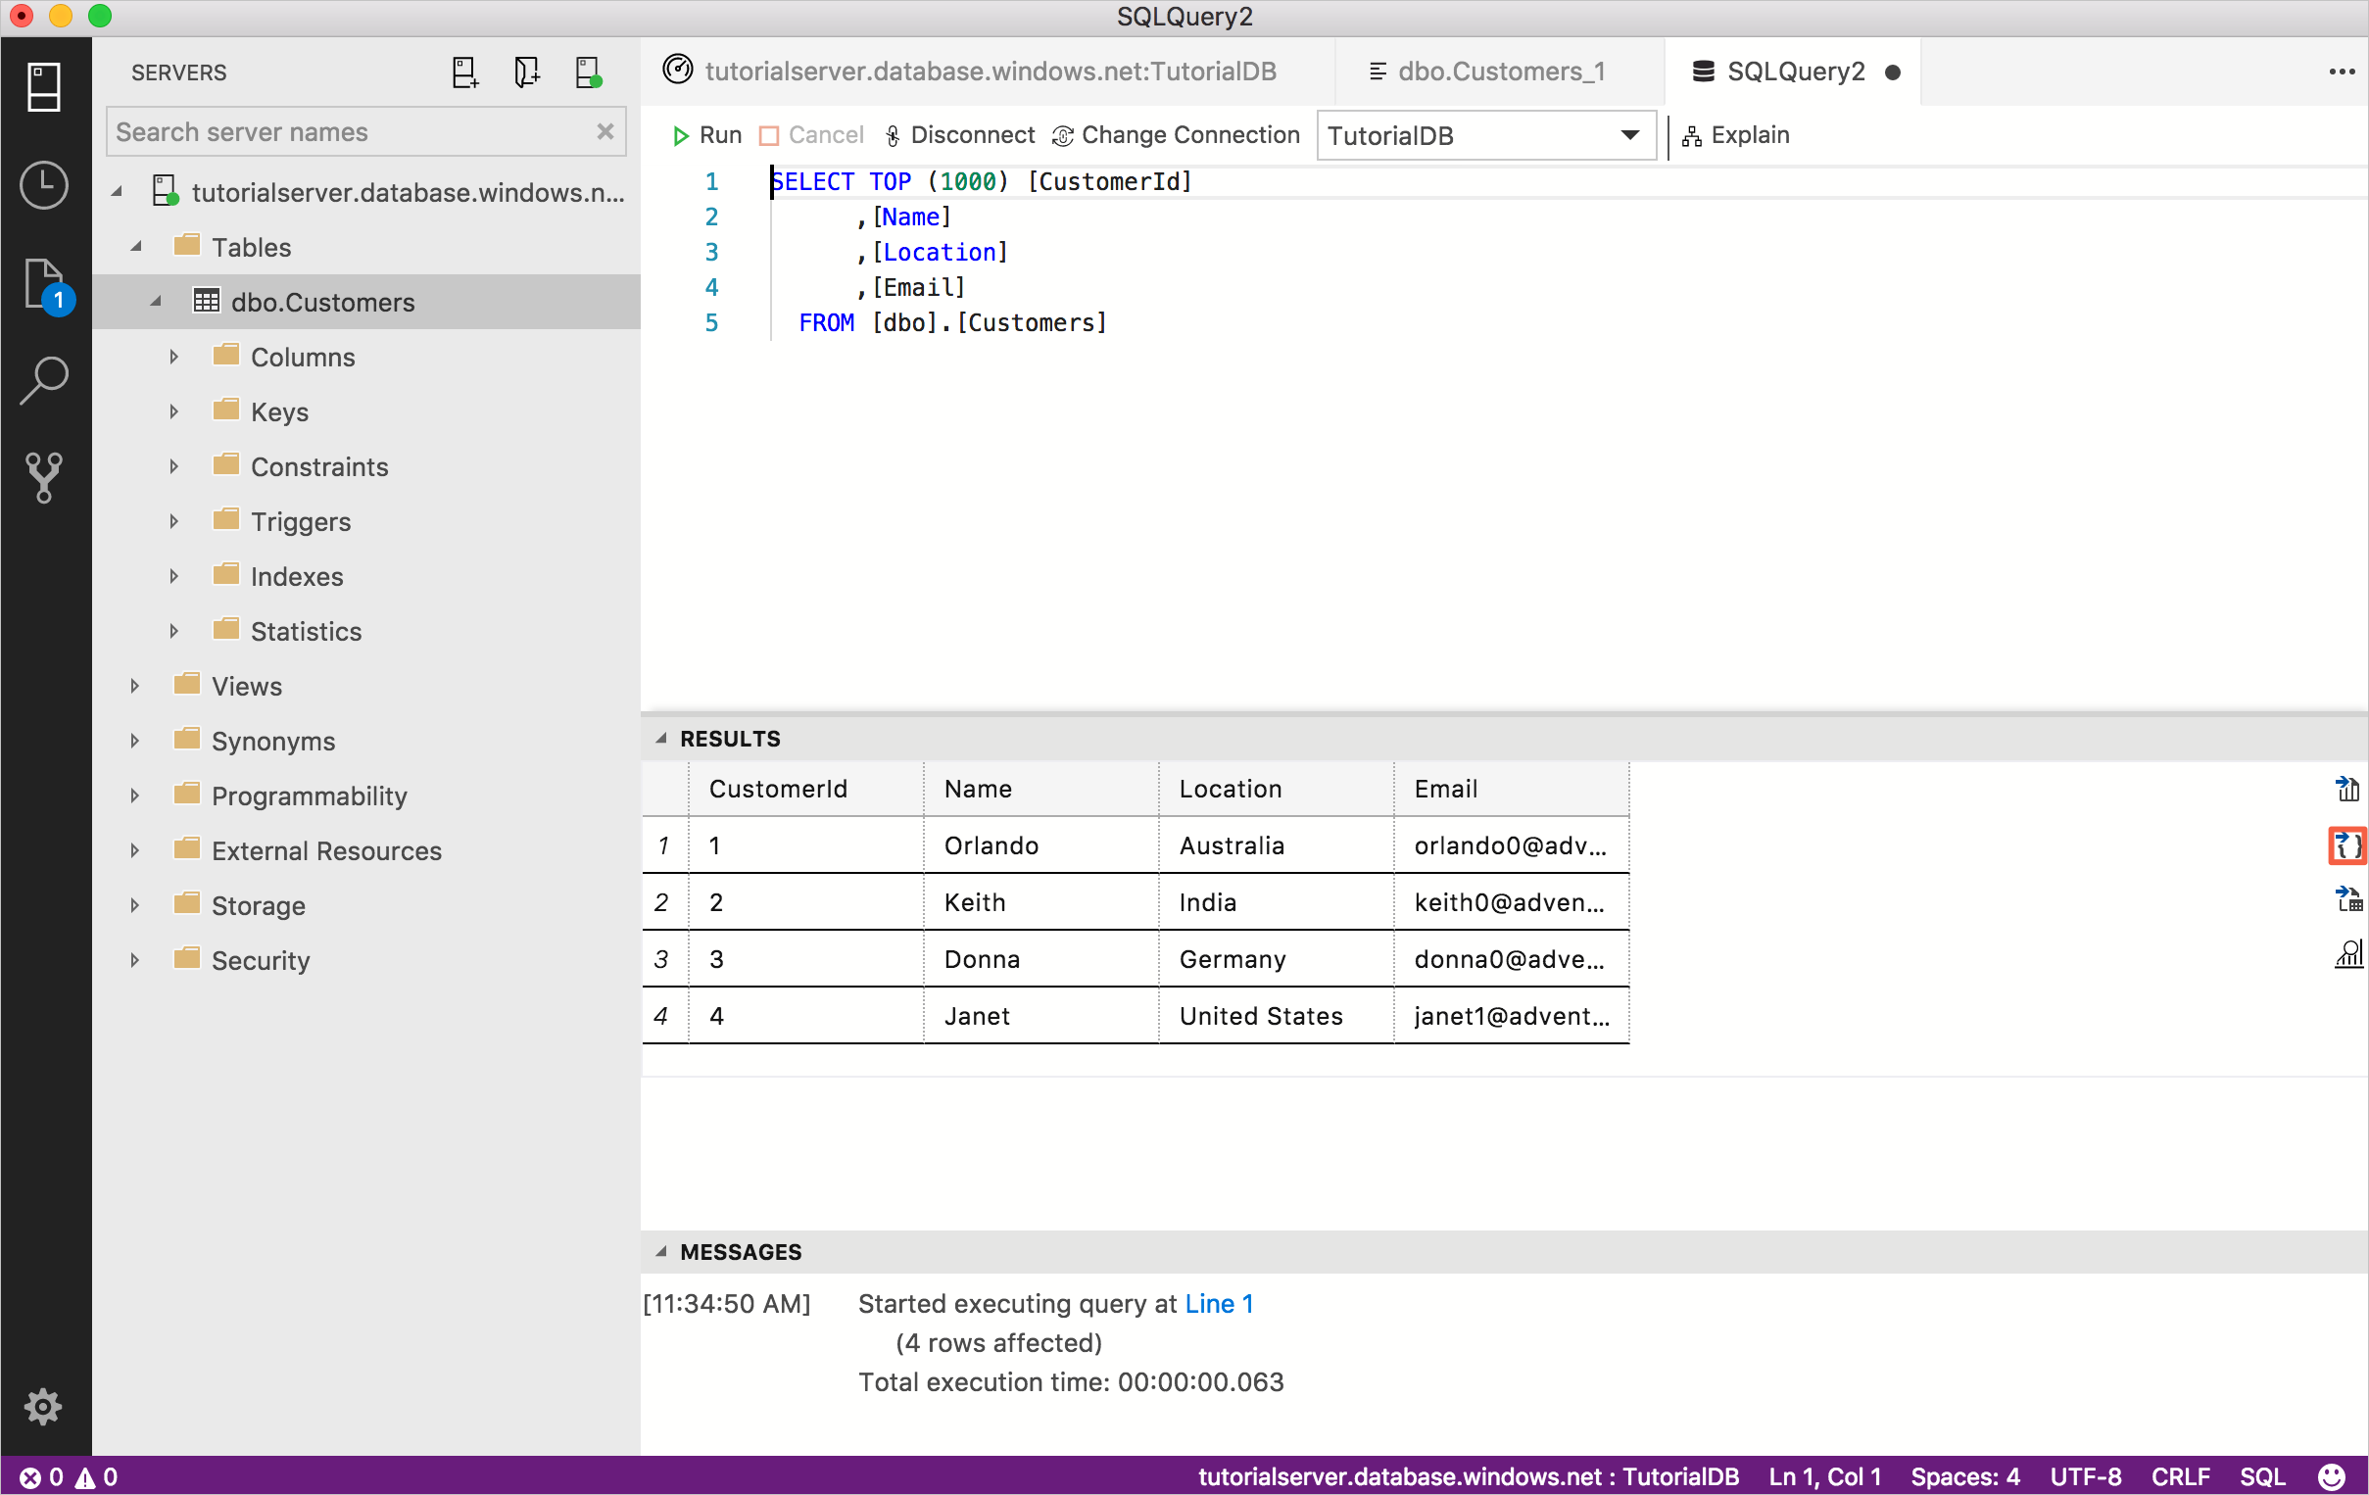2369x1495 pixels.
Task: Click the SQLQuery2 tab
Action: 1796,71
